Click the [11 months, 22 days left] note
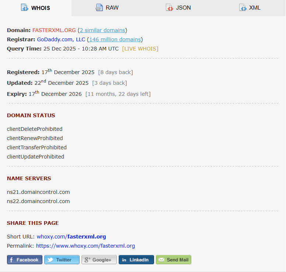The image size is (286, 272). [x=118, y=94]
